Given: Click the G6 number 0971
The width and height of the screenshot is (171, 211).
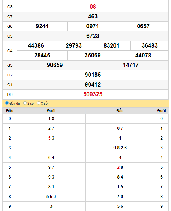Looking at the screenshot, I should point(93,26).
